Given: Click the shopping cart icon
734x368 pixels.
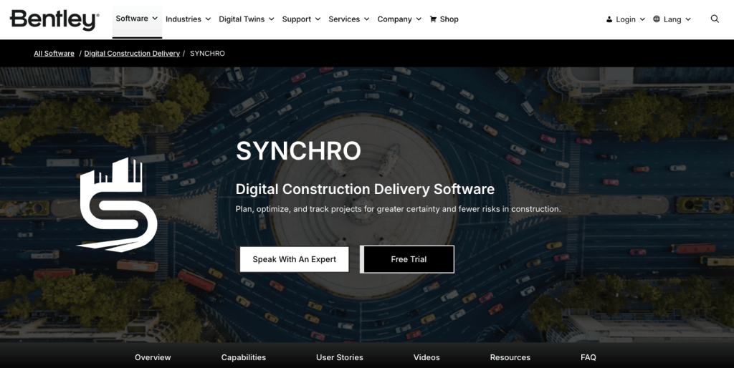Looking at the screenshot, I should (x=433, y=19).
